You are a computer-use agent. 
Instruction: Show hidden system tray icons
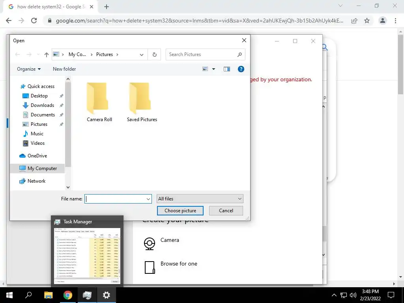334,295
